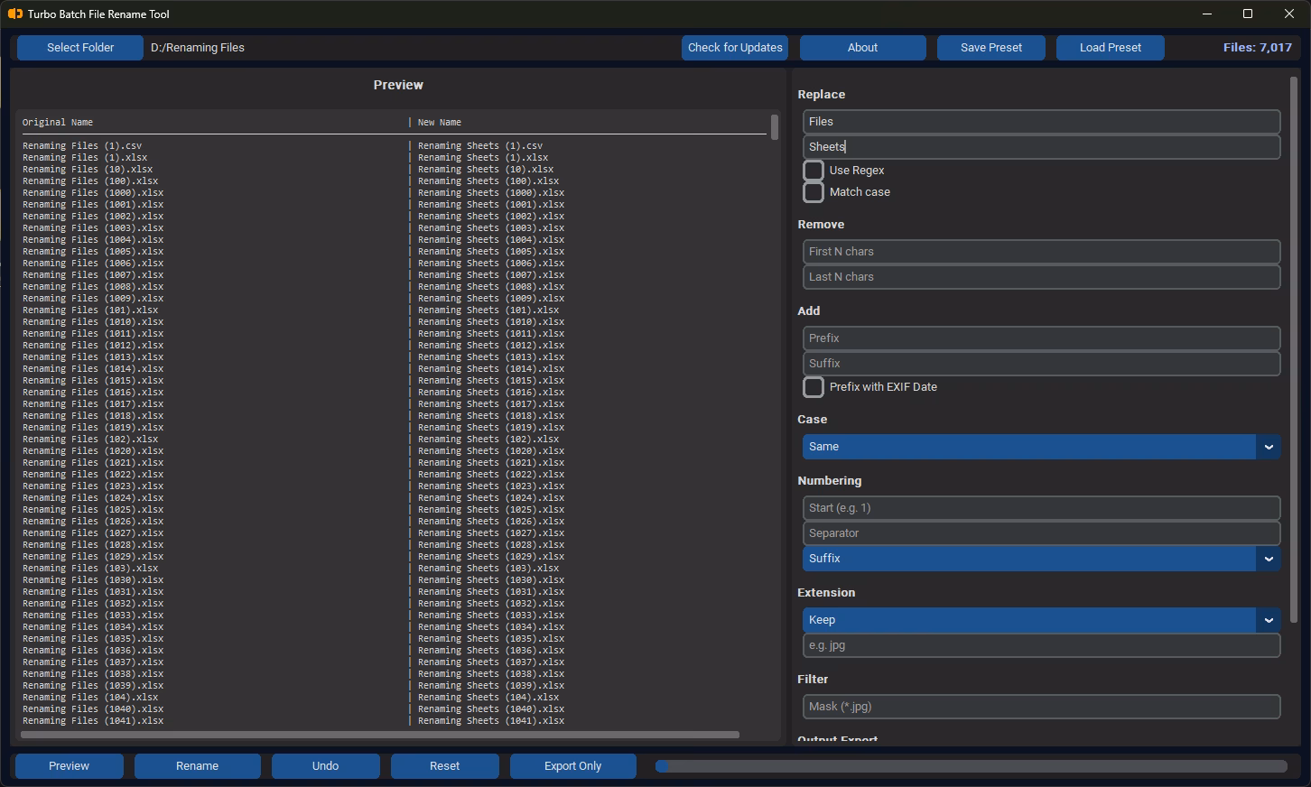Open the Numbering position dropdown showing Suffix
1311x787 pixels.
[1041, 559]
